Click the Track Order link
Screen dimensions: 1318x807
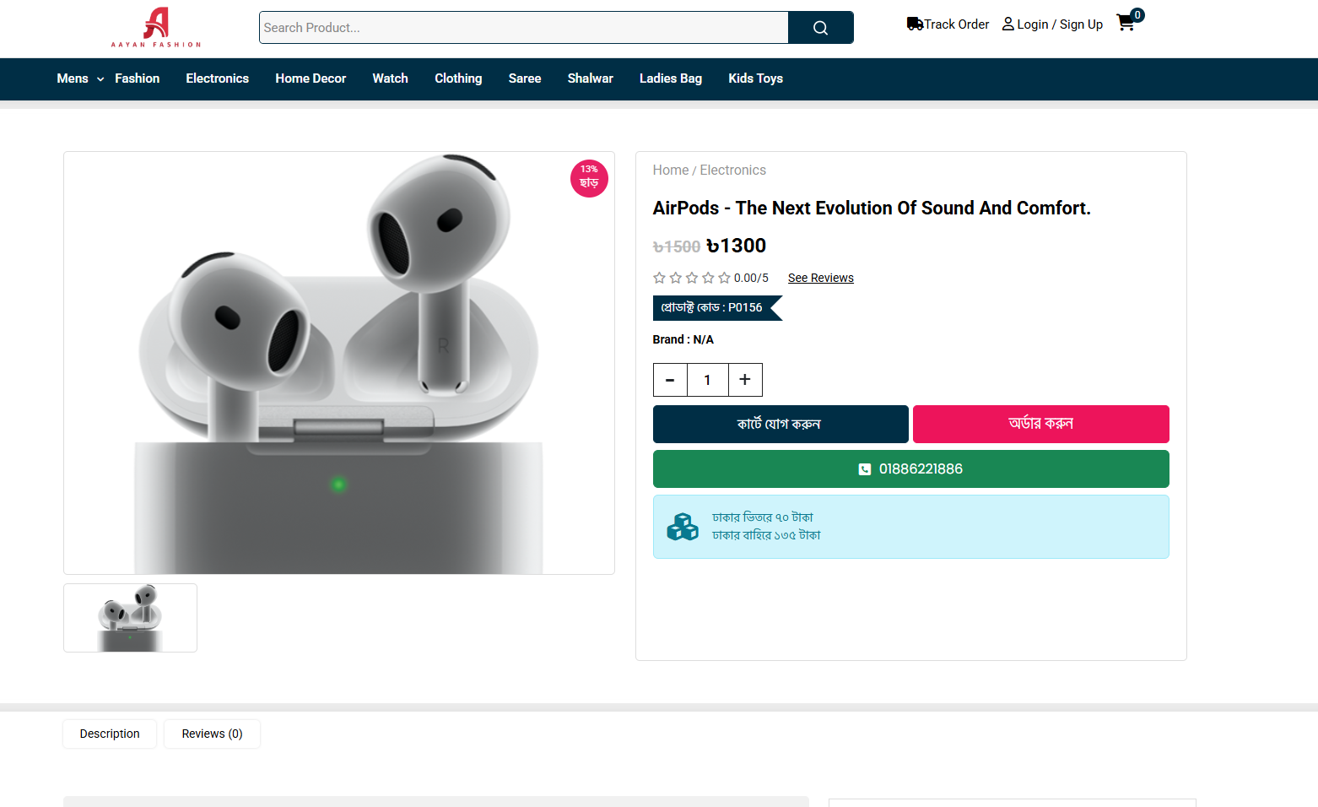956,24
